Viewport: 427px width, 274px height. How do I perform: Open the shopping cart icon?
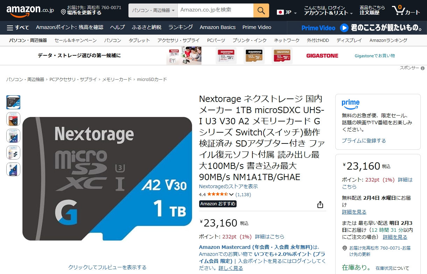[405, 10]
